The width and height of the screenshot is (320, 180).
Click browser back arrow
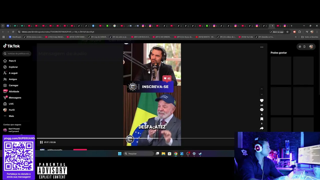coord(3,32)
